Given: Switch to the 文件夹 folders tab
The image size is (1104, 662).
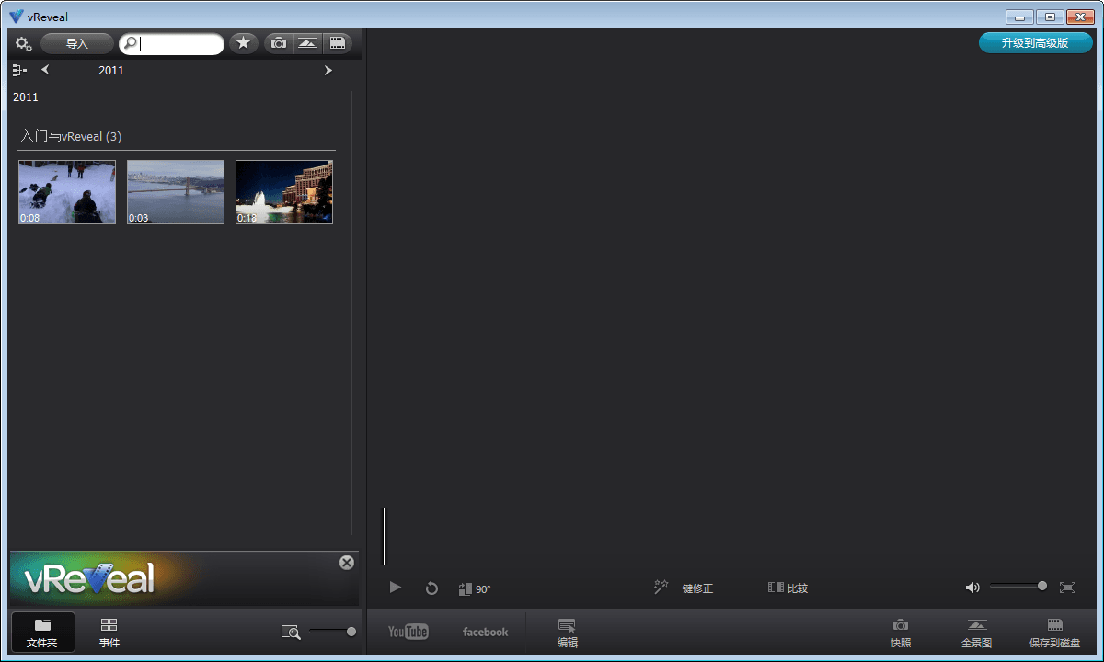Looking at the screenshot, I should click(42, 633).
